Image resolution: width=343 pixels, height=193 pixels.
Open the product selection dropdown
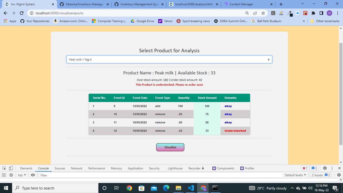pyautogui.click(x=169, y=59)
